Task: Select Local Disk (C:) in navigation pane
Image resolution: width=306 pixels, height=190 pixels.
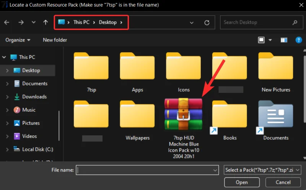Action: click(37, 149)
